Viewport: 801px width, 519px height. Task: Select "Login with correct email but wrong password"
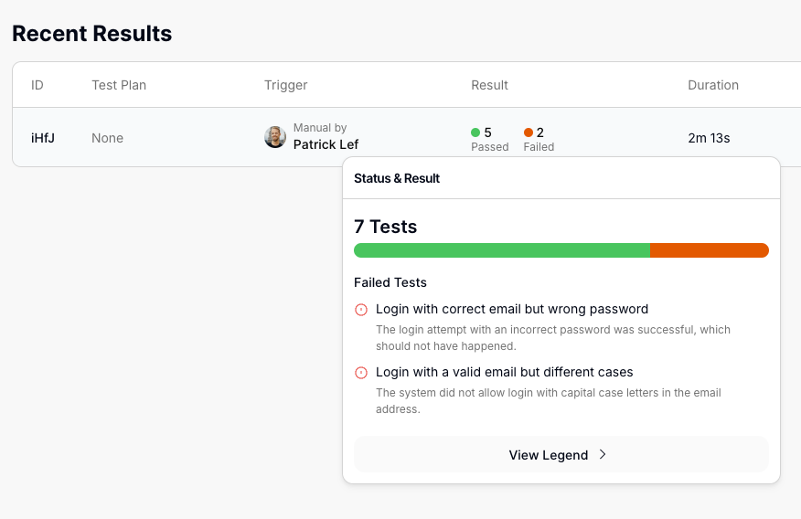[512, 309]
